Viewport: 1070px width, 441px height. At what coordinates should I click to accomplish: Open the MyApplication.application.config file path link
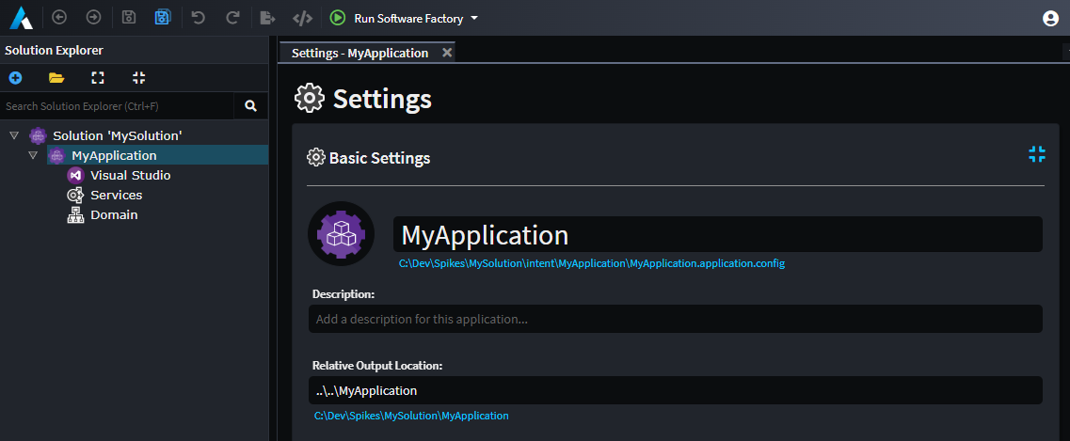point(591,263)
